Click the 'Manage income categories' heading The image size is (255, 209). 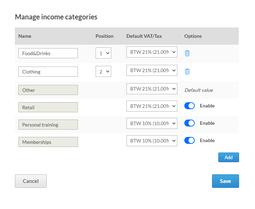click(56, 17)
